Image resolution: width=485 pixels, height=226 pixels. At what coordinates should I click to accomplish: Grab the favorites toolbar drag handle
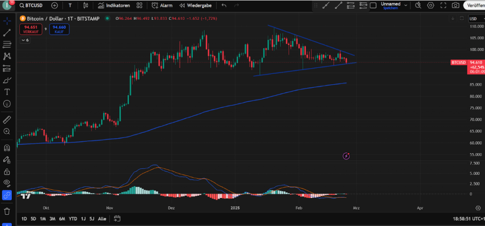[315, 5]
